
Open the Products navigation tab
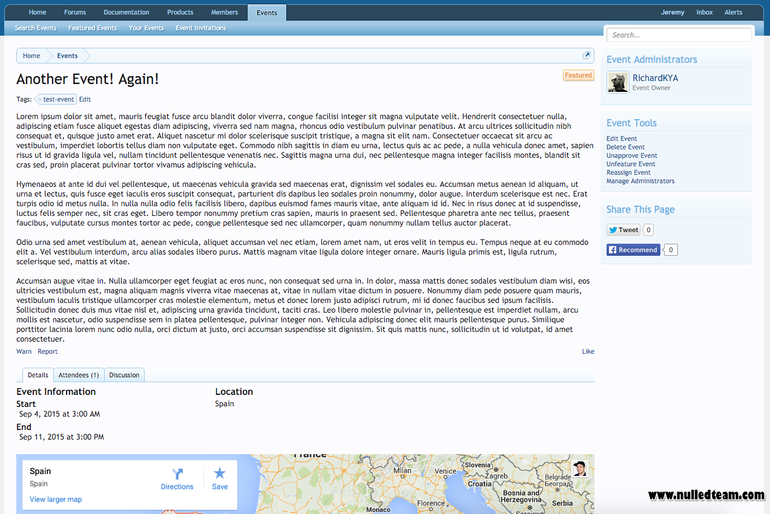(x=180, y=12)
